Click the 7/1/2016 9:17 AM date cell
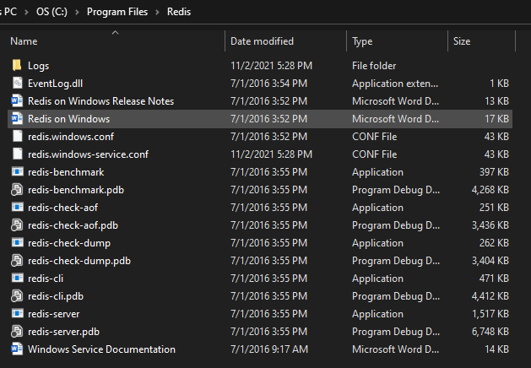The height and width of the screenshot is (368, 531). point(269,349)
